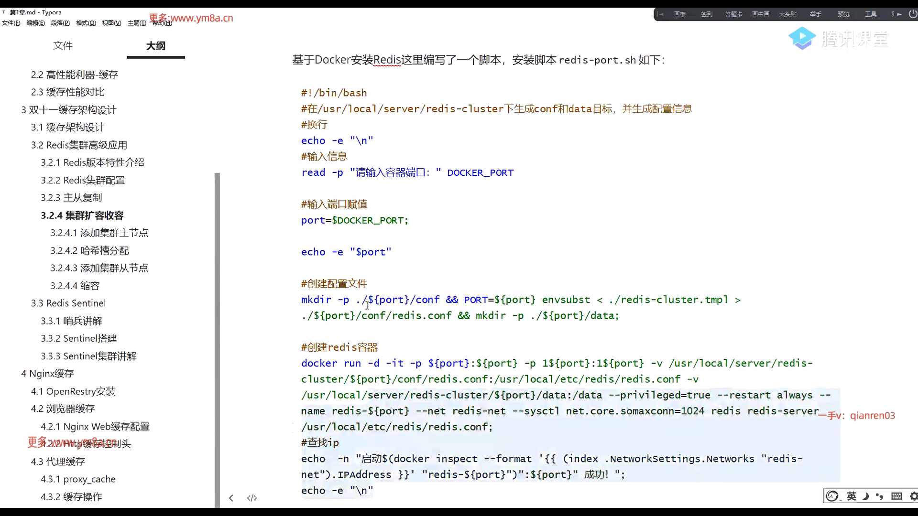Screen dimensions: 918x516
Task: Toggle source code mode button
Action: click(252, 498)
